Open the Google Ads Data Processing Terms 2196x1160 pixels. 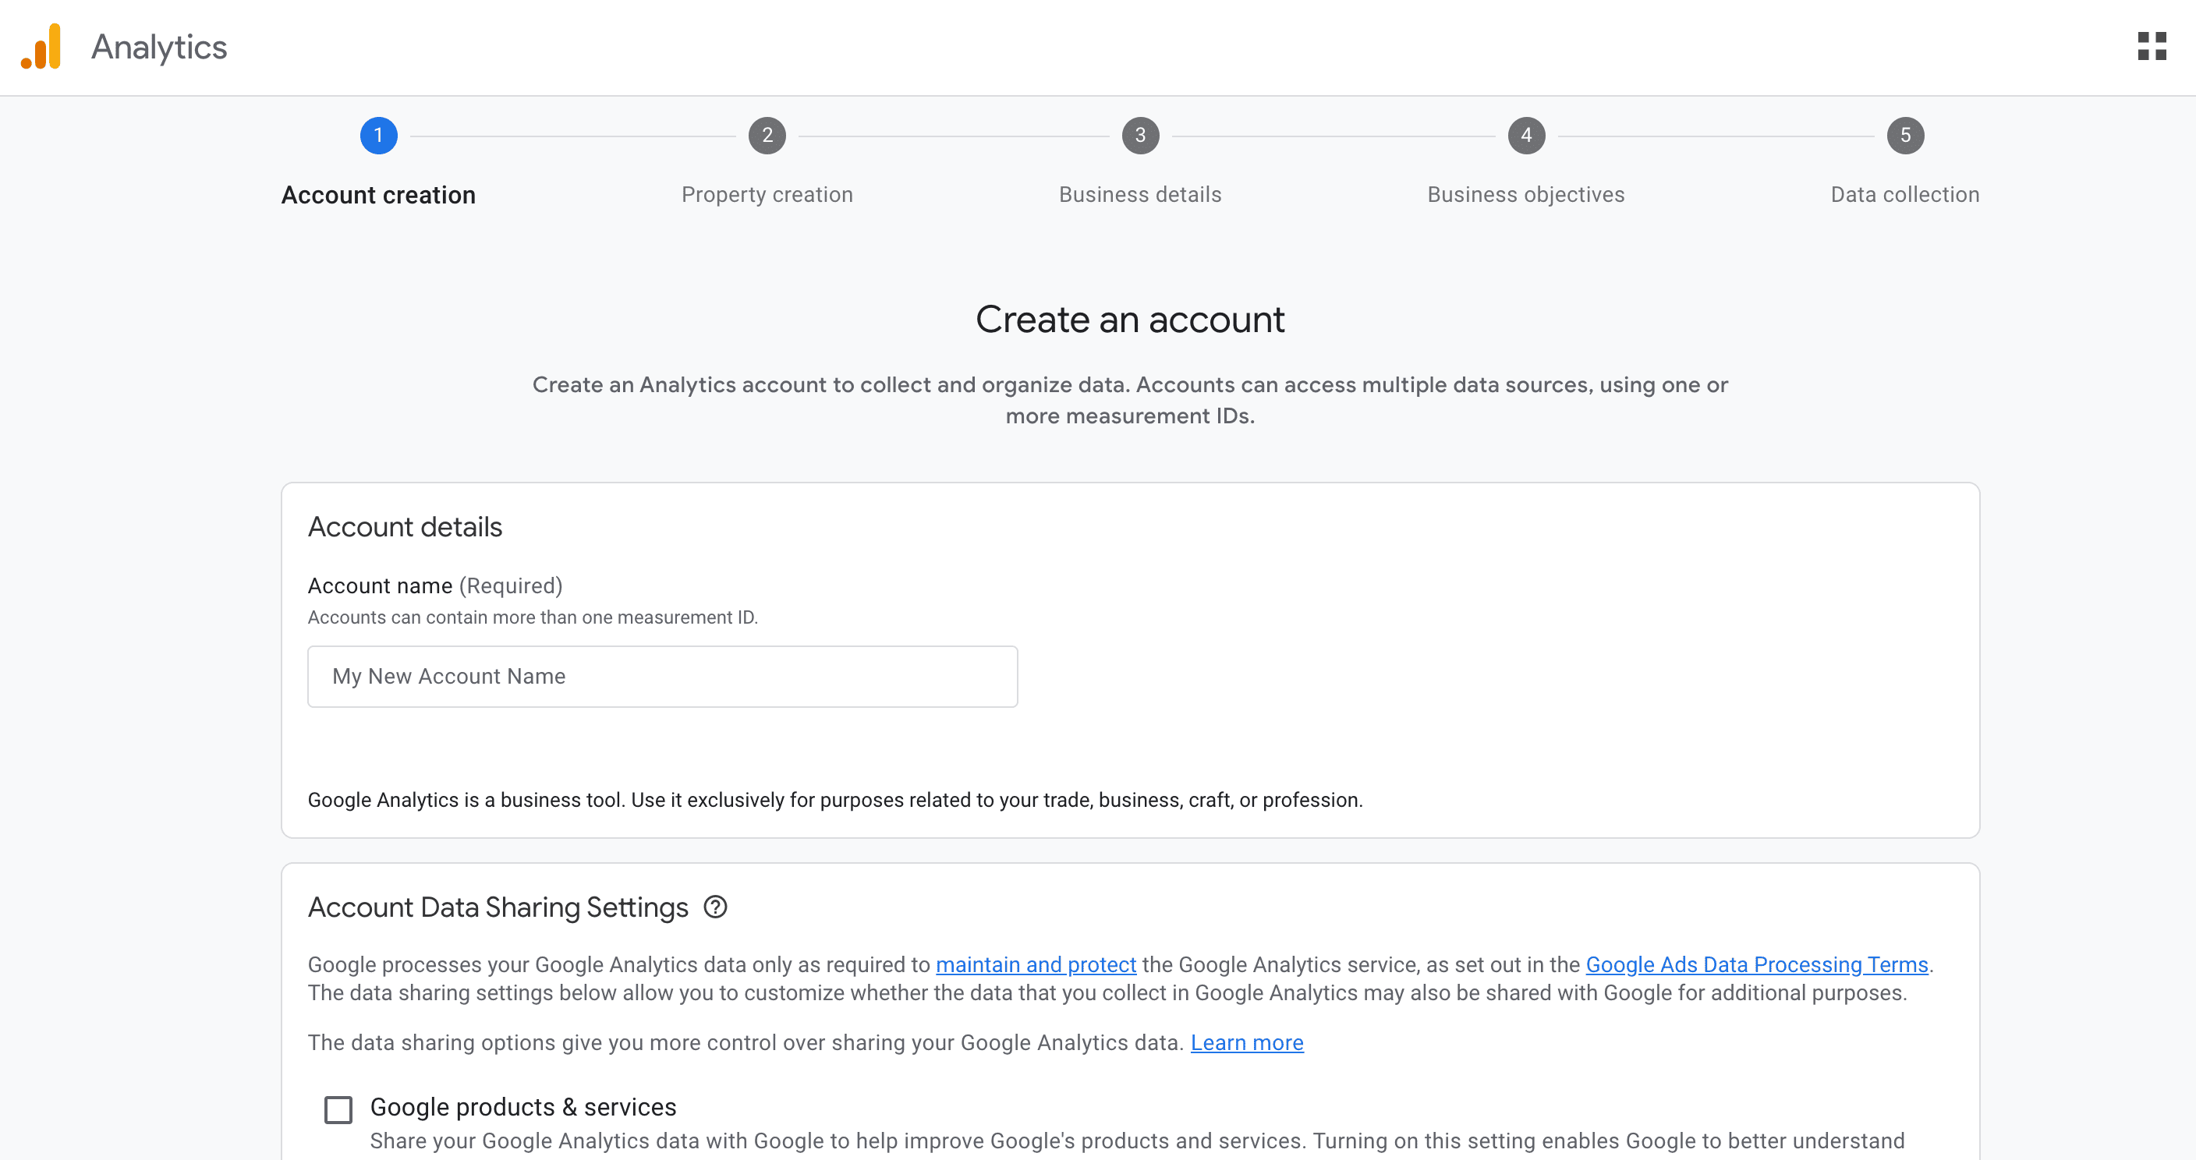[x=1756, y=964]
